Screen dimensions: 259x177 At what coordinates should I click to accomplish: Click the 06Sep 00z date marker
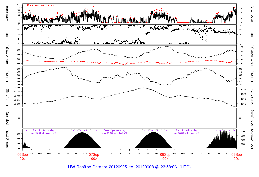[x=23, y=157]
